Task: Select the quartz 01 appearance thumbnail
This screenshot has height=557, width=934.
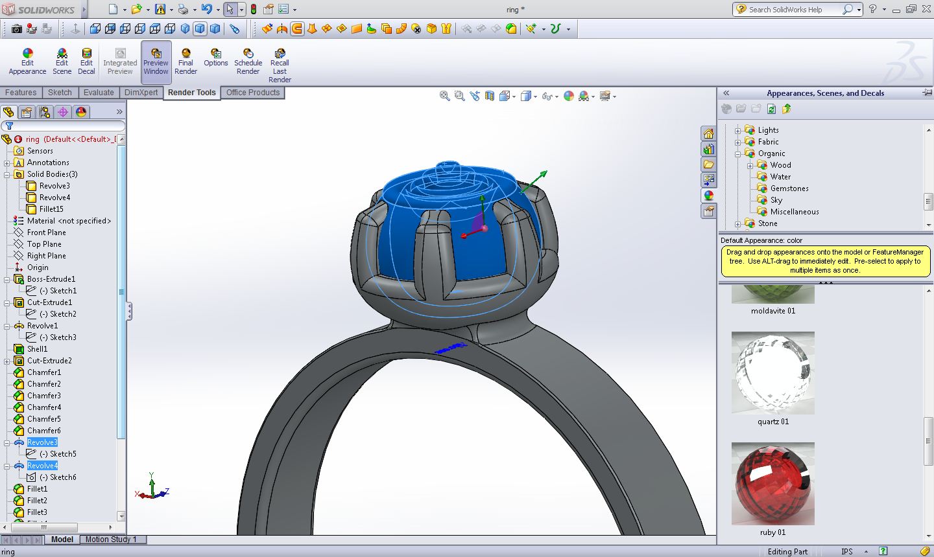Action: coord(773,373)
